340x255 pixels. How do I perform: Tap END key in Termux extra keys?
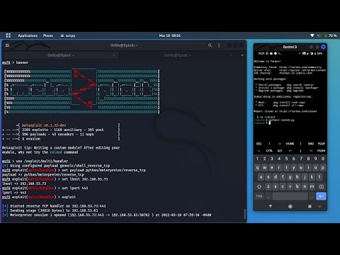311,144
